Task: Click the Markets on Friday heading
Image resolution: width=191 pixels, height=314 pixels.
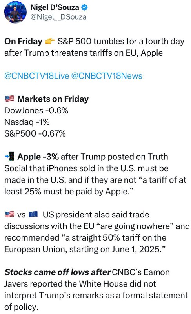Action: point(53,99)
